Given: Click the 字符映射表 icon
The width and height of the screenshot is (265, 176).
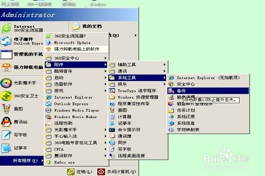Looking at the screenshot, I should point(171,130).
